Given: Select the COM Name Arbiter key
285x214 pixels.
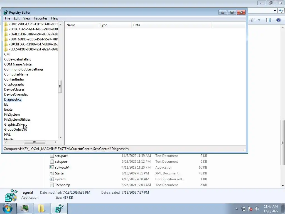Looking at the screenshot, I should 18,64.
